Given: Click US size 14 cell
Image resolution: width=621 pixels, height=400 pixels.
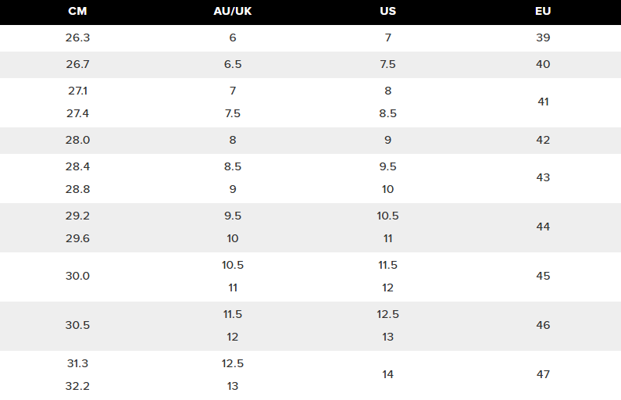Looking at the screenshot, I should (387, 374).
